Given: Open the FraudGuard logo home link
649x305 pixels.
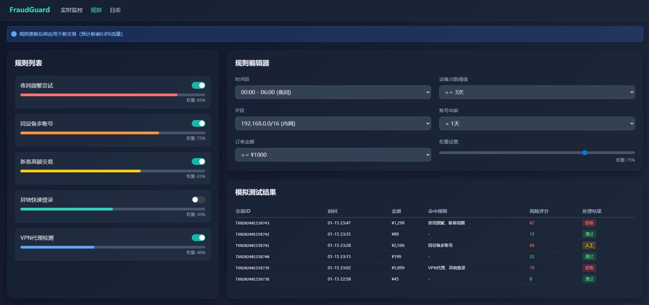Looking at the screenshot, I should coord(30,10).
